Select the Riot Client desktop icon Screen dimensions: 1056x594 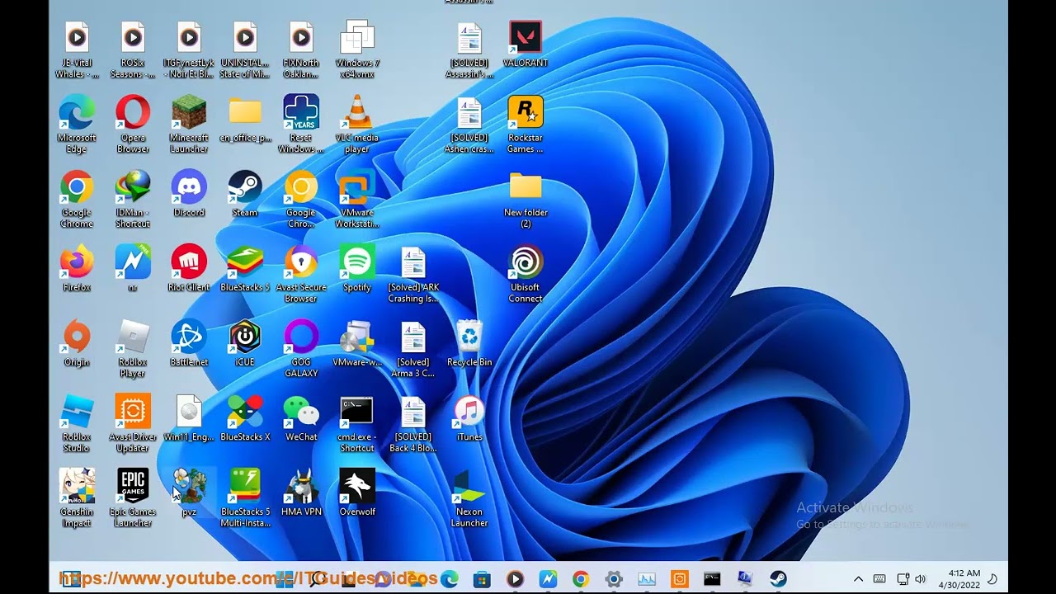[189, 268]
